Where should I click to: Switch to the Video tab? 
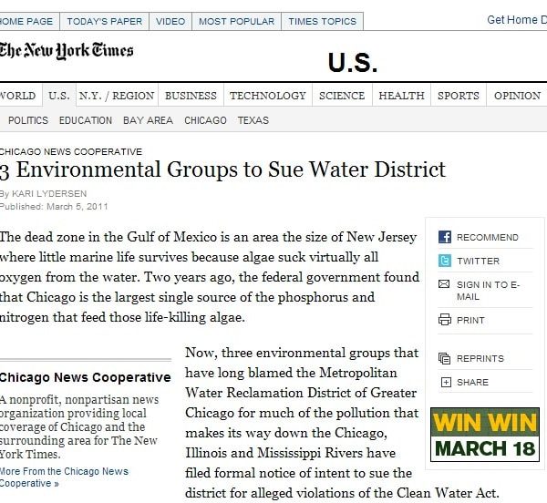[170, 21]
